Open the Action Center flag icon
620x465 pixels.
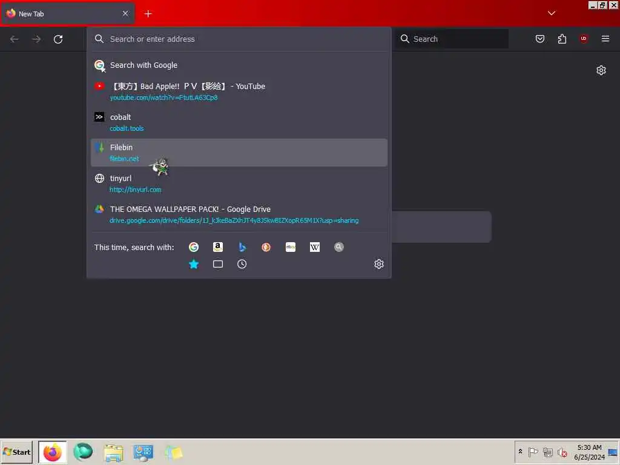(533, 452)
